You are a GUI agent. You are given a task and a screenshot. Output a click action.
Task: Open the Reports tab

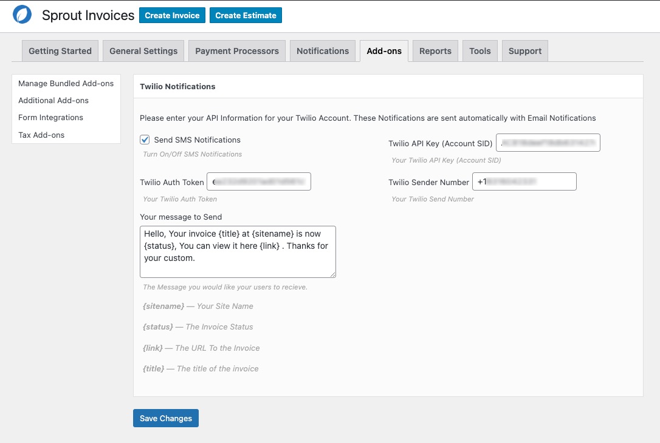[435, 51]
